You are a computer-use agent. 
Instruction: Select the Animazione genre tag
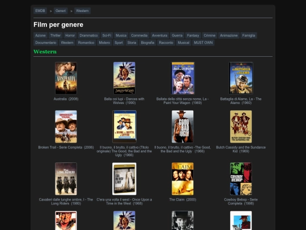229,35
